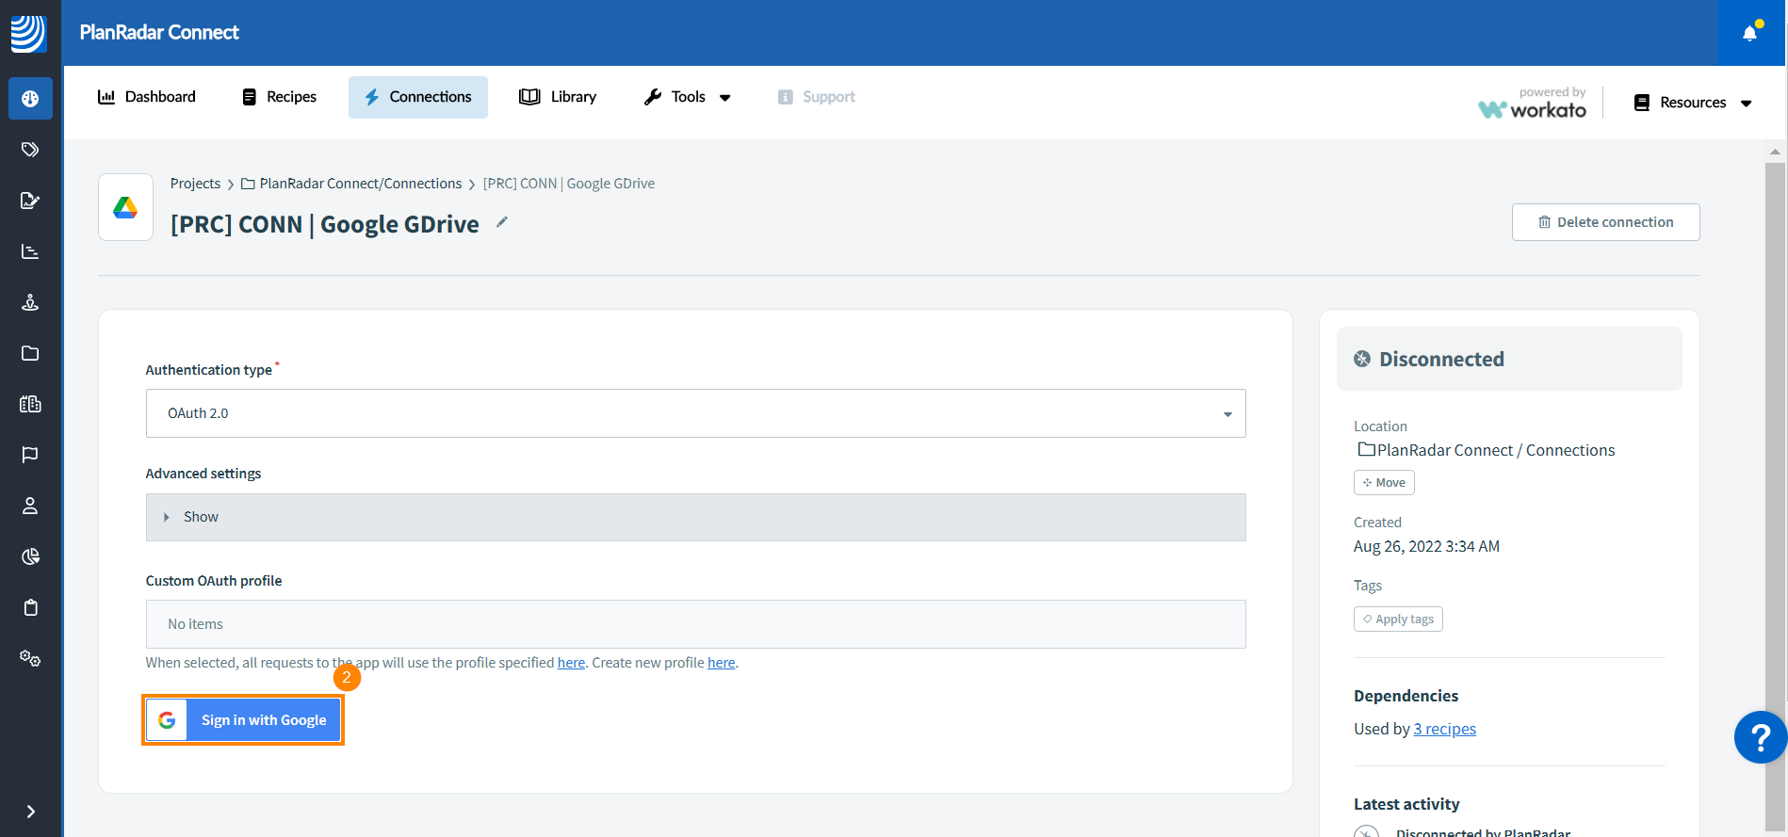Click the greyed-out Support menu item
The width and height of the screenshot is (1788, 837).
(x=816, y=97)
